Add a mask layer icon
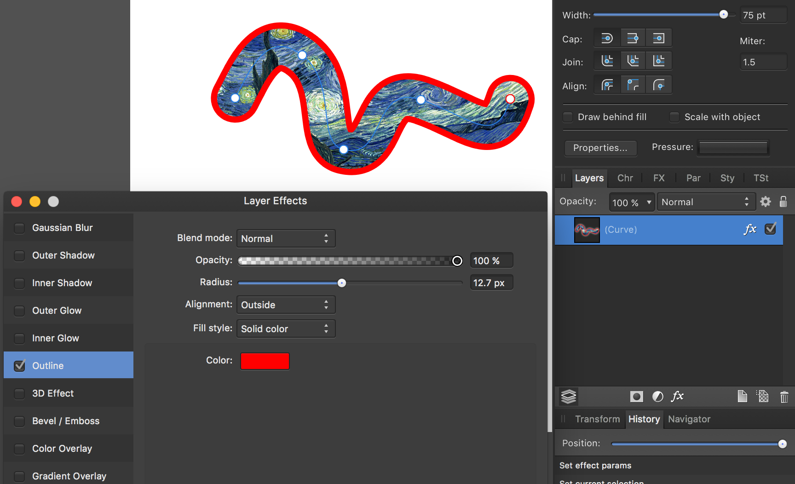795x484 pixels. pos(636,397)
